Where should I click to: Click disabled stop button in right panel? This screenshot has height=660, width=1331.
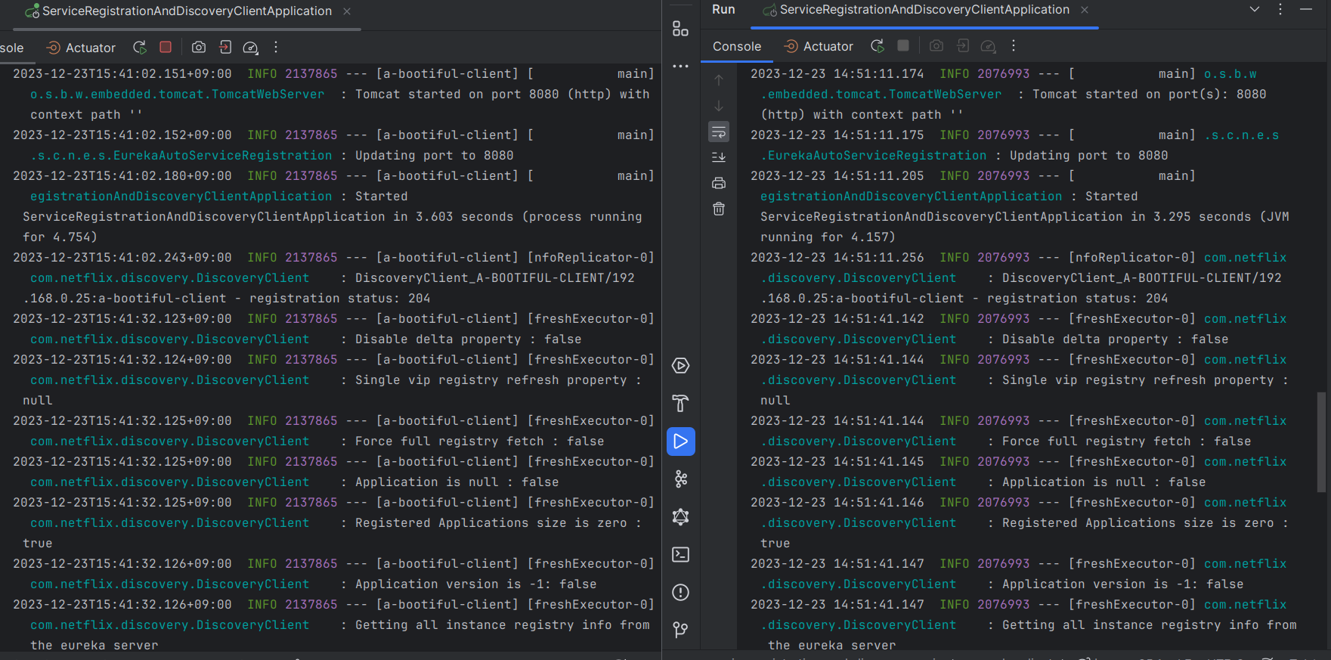903,45
